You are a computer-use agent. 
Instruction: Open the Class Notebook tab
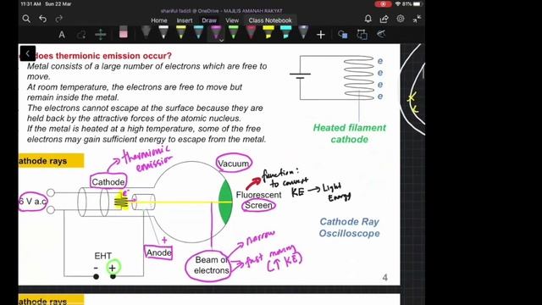pyautogui.click(x=270, y=20)
